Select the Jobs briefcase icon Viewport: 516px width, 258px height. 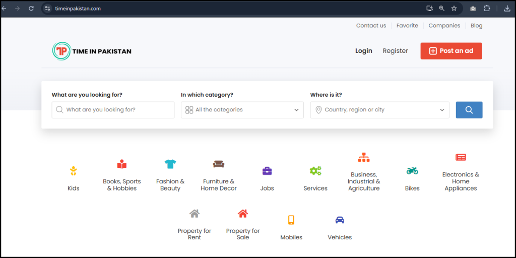[x=267, y=171]
